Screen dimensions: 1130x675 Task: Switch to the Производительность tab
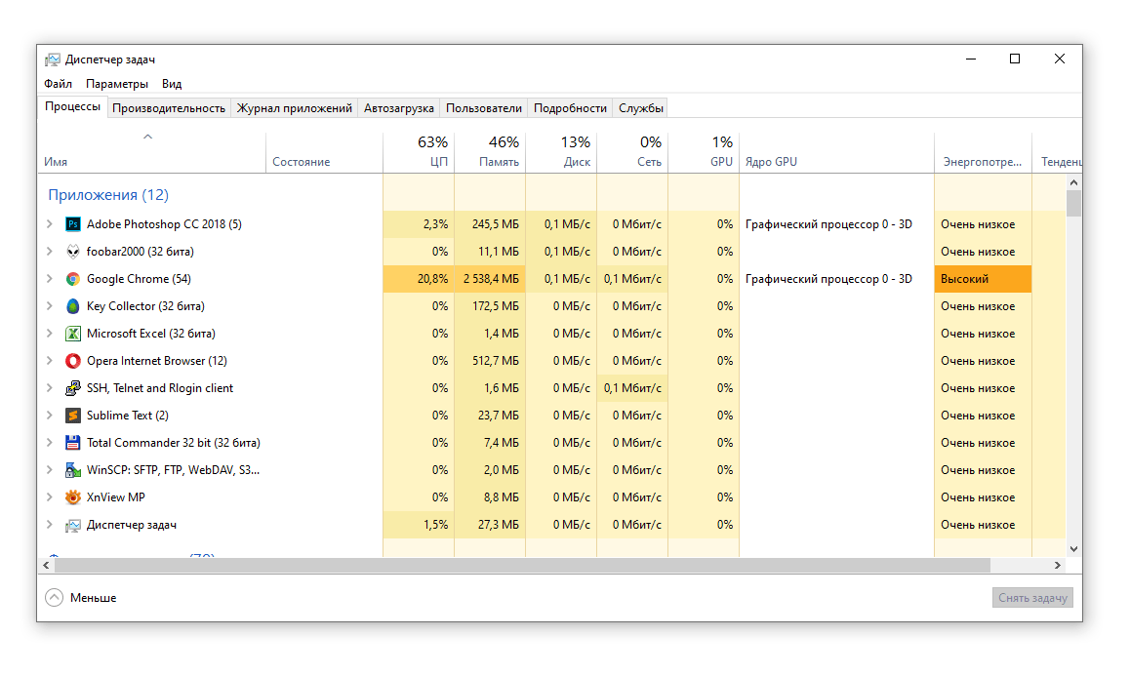pyautogui.click(x=169, y=108)
